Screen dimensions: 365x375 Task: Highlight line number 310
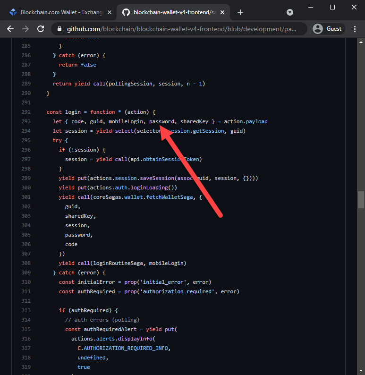tap(26, 282)
